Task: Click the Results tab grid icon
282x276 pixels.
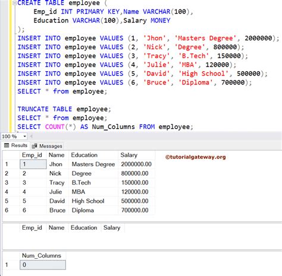Action: (7, 145)
